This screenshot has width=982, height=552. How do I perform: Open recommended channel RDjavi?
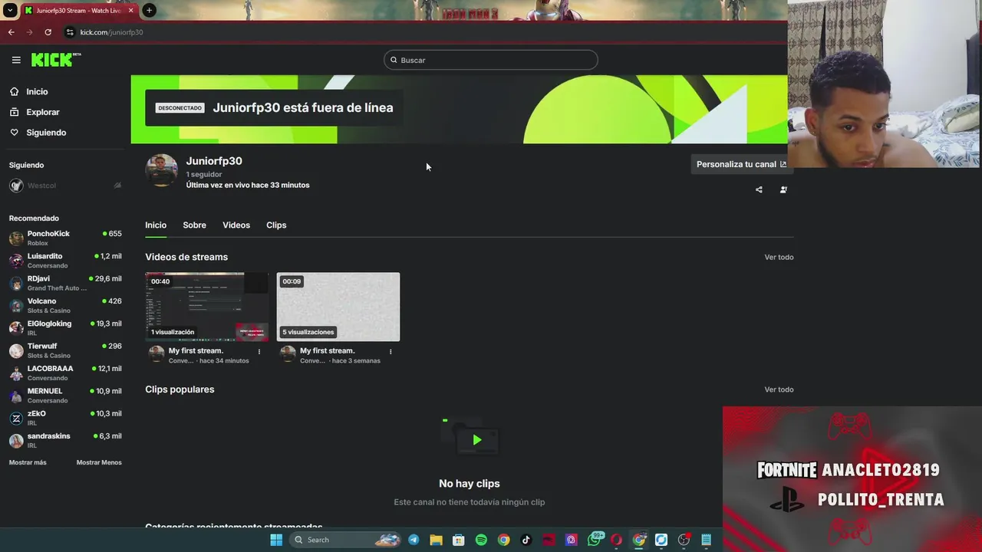(65, 283)
